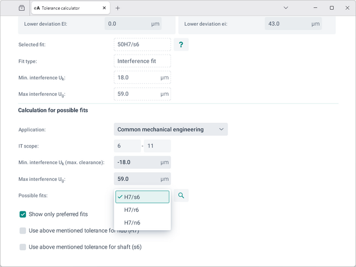356x267 pixels.
Task: Click the Min. interference -18.0 input field
Action: tap(142, 162)
